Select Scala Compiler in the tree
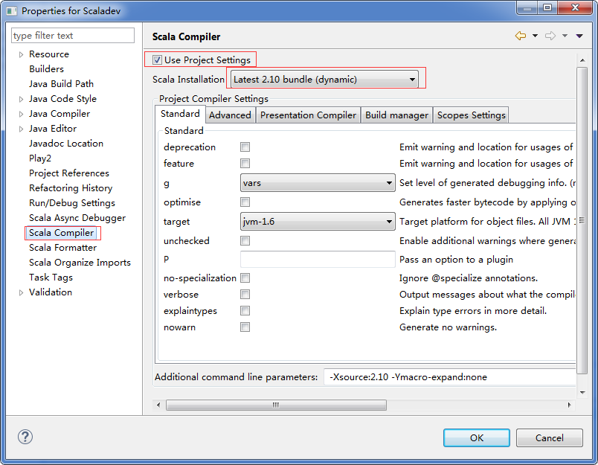 [62, 233]
